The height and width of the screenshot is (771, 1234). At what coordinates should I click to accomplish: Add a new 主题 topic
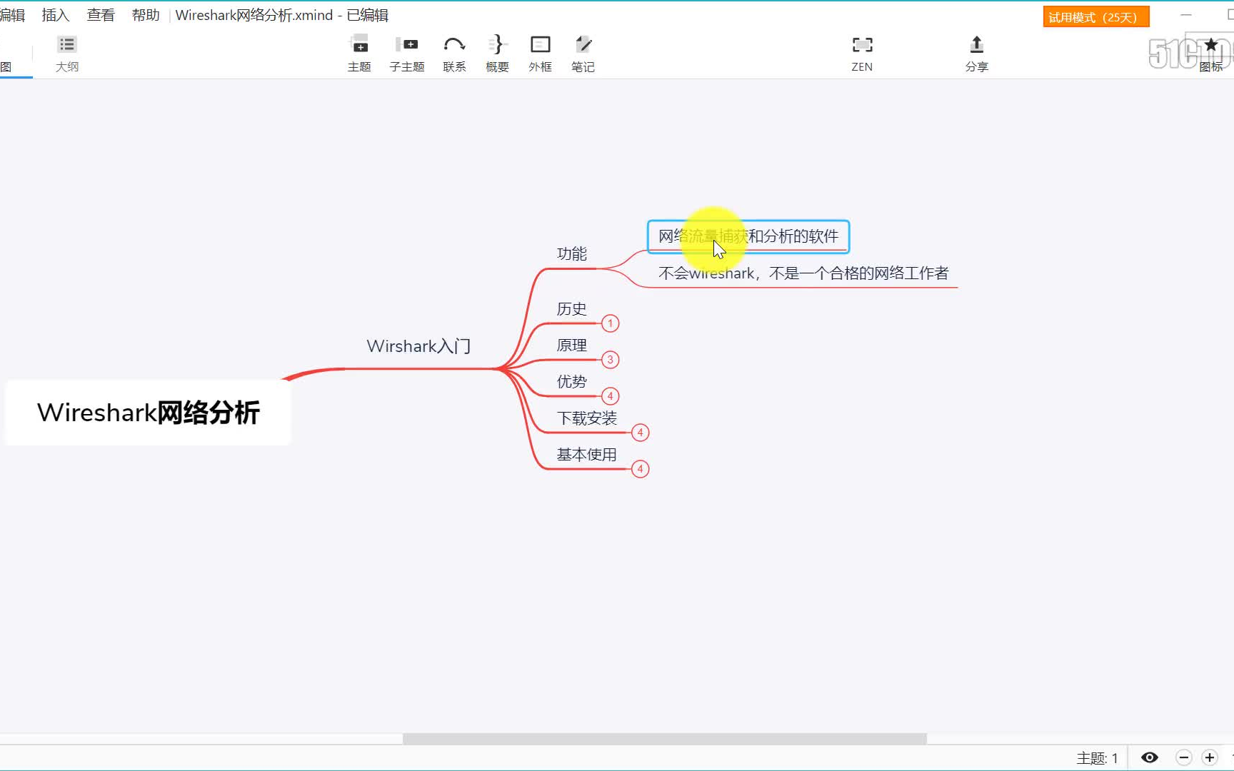point(359,54)
